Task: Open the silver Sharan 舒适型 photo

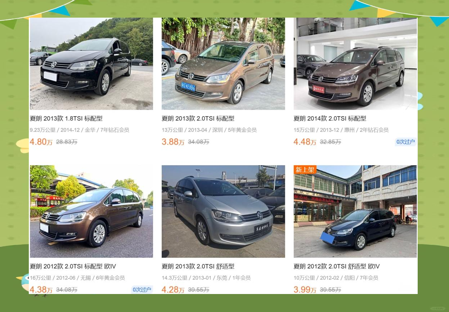Action: [x=223, y=212]
